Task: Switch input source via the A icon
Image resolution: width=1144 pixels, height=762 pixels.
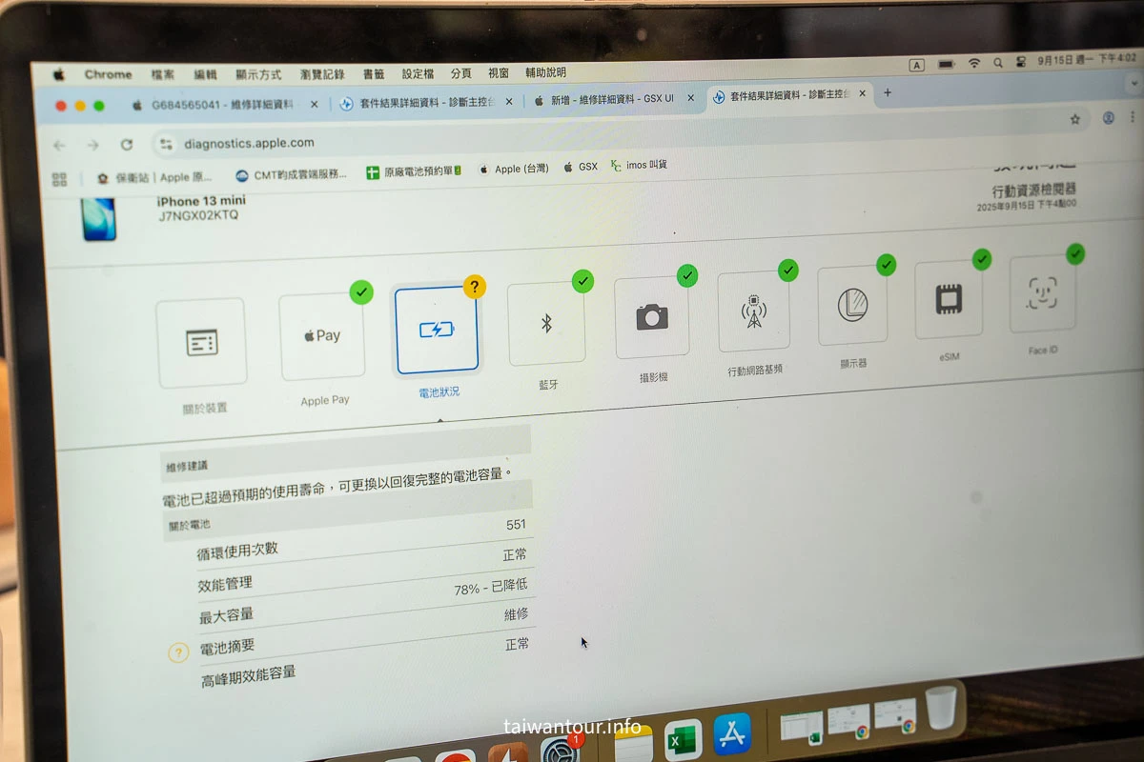Action: [x=917, y=65]
